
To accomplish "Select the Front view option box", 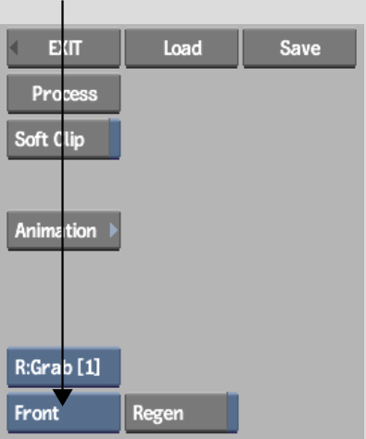I will tap(64, 413).
